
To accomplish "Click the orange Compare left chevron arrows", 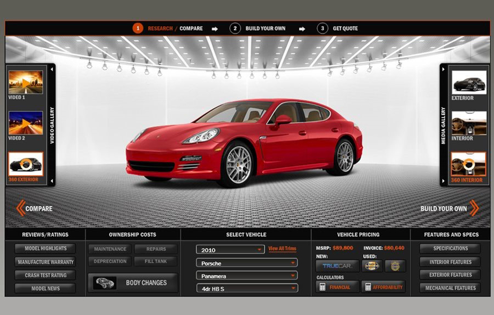I will point(21,208).
